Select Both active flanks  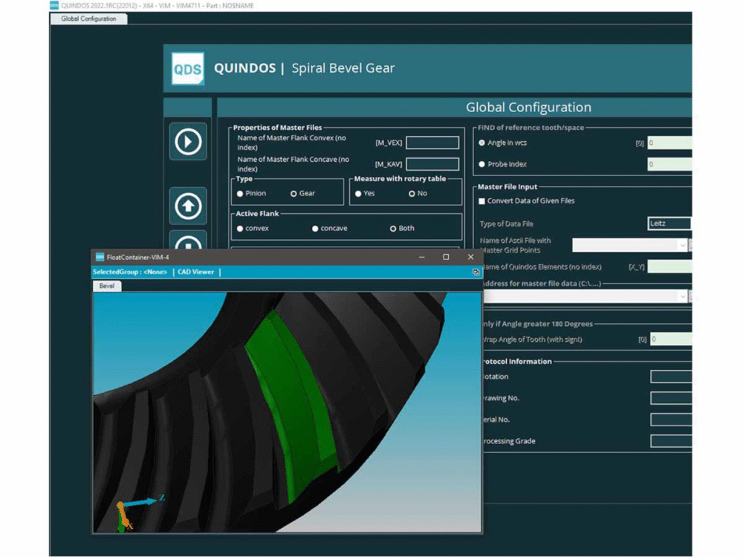click(393, 229)
